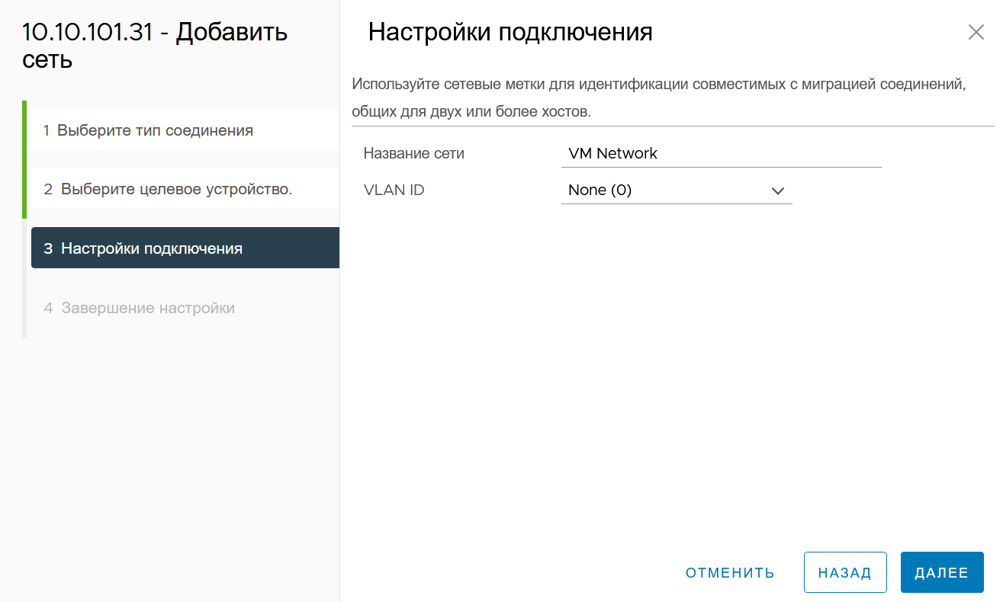Go to step 1 Выберите тип соединения

(185, 130)
